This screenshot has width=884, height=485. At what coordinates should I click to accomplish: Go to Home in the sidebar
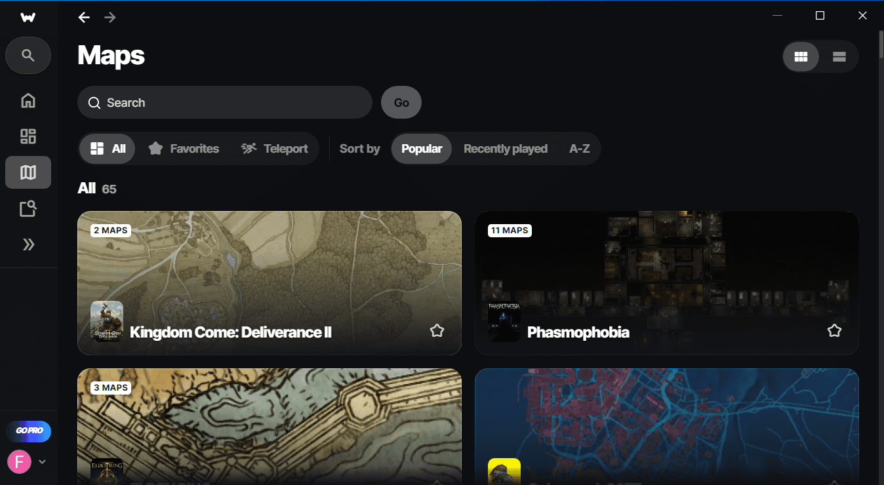28,100
